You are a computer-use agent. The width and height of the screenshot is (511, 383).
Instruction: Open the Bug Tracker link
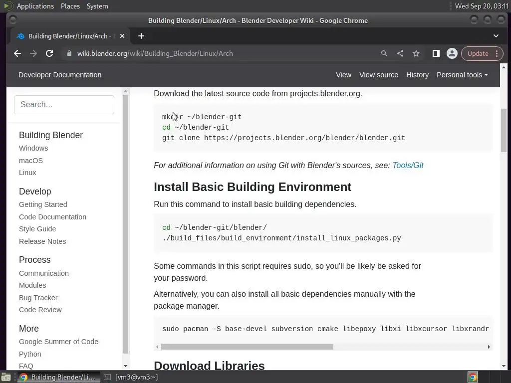coord(38,298)
